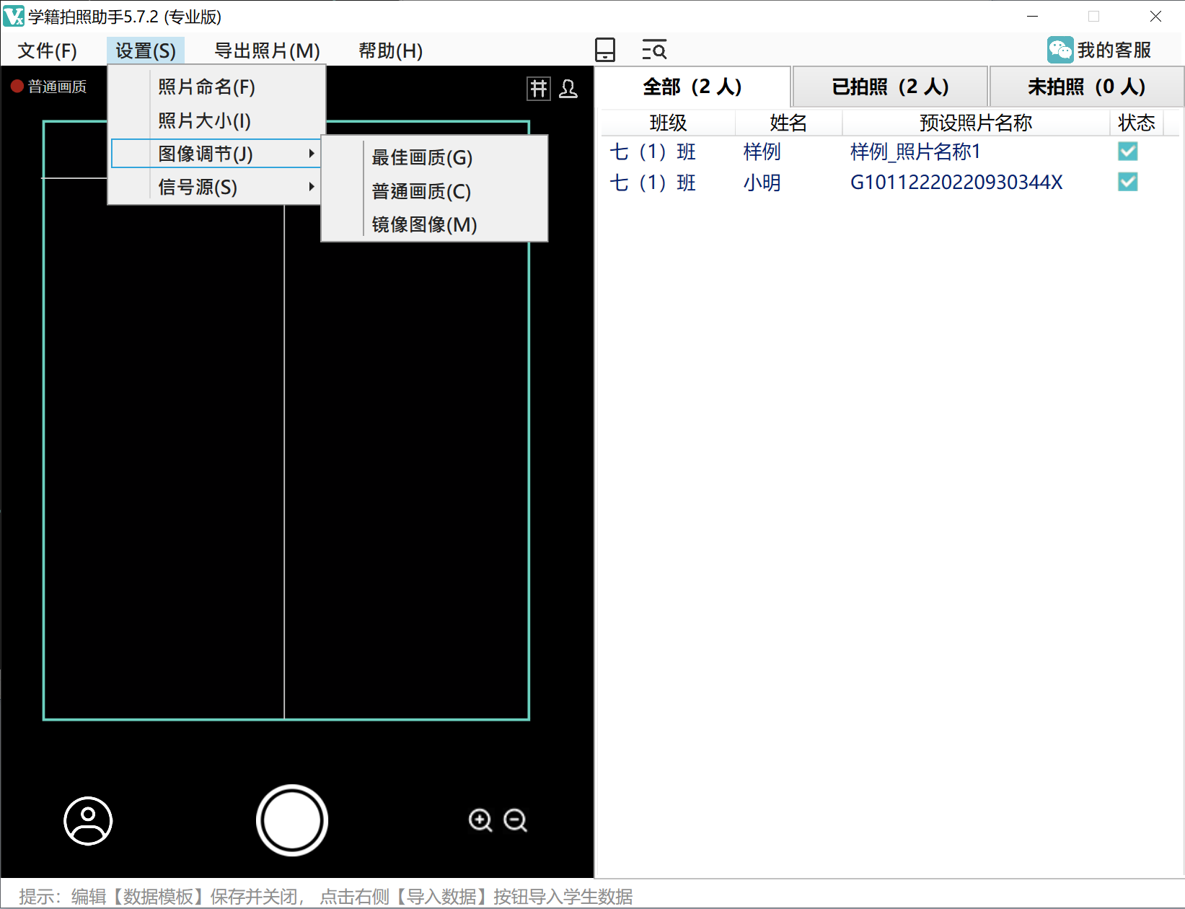The height and width of the screenshot is (909, 1185).
Task: Select 信号源(S) menu entry
Action: [x=216, y=187]
